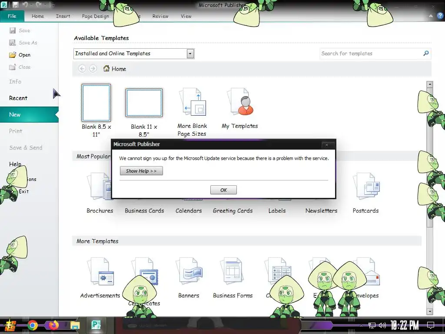Open File Explorer from the taskbar

(x=75, y=325)
